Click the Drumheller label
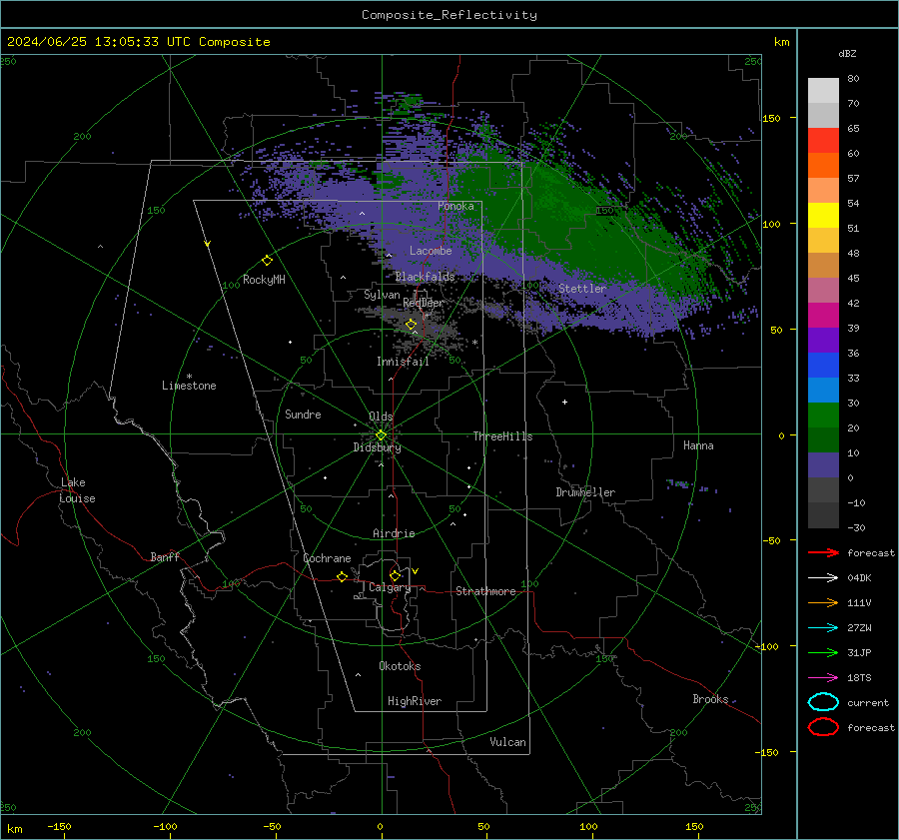 [585, 492]
